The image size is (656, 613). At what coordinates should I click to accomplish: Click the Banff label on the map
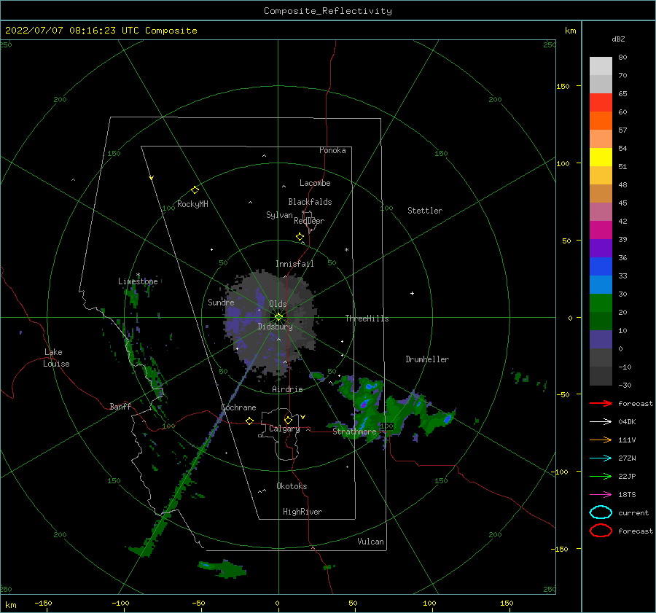coord(120,406)
